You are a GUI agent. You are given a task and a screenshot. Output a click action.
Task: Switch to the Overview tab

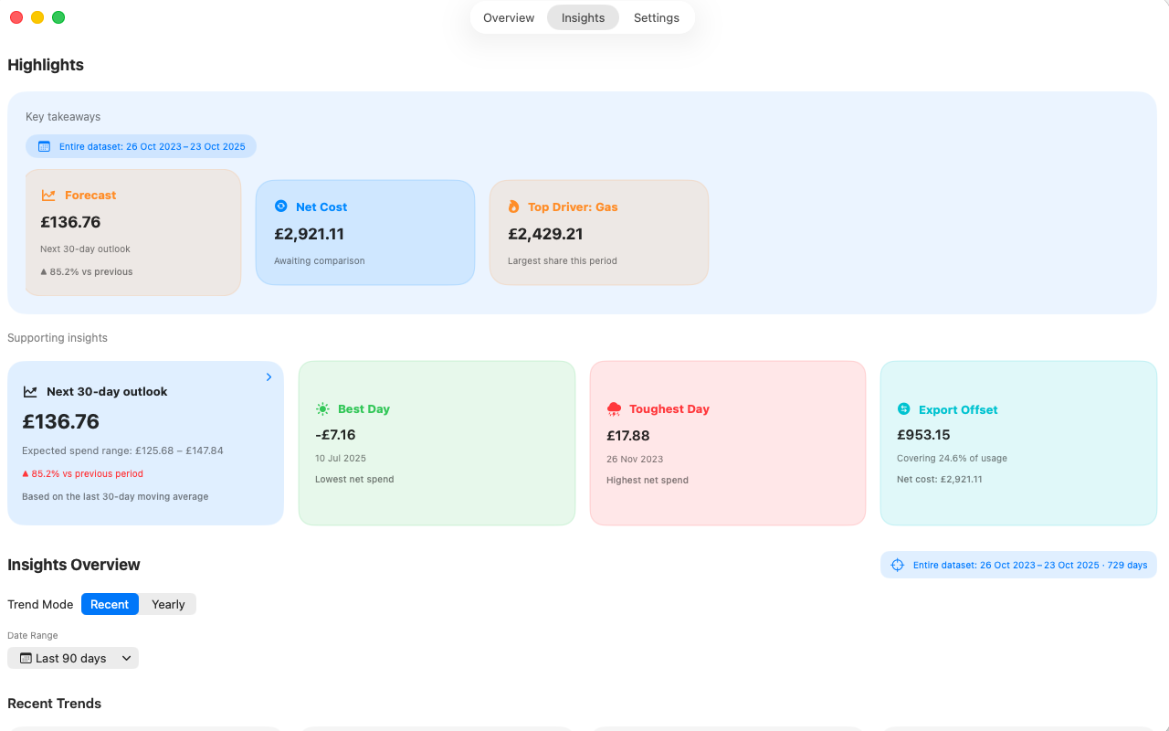(x=509, y=17)
